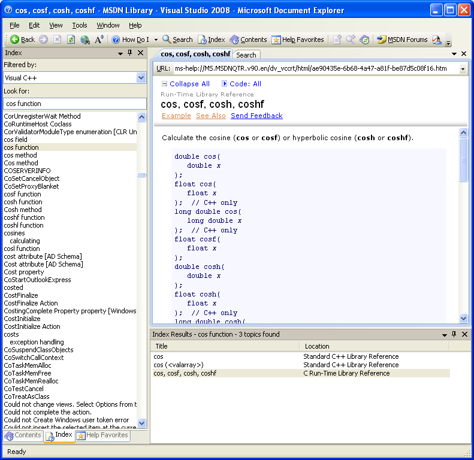This screenshot has height=460, width=474.
Task: Open the Index panel position dropdown arrow
Action: (x=120, y=53)
